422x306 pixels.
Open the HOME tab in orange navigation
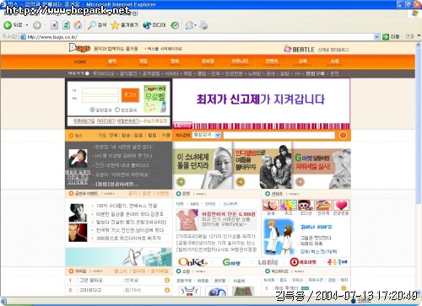pos(80,62)
